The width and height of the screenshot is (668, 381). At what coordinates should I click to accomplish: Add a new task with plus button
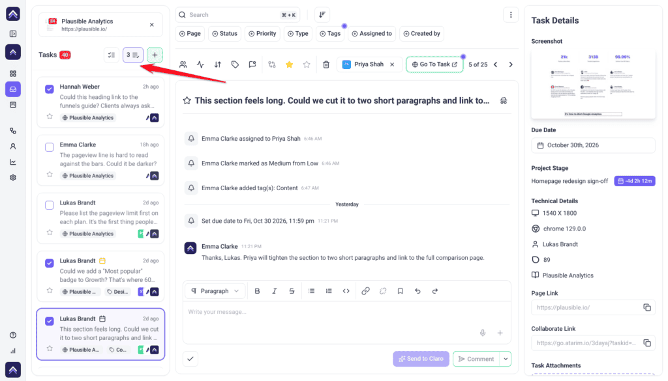(x=155, y=55)
